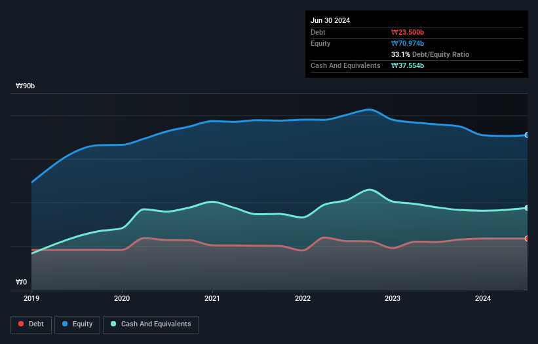Select the Debt endpoint marker on chart
Image resolution: width=538 pixels, height=344 pixels.
[527, 238]
